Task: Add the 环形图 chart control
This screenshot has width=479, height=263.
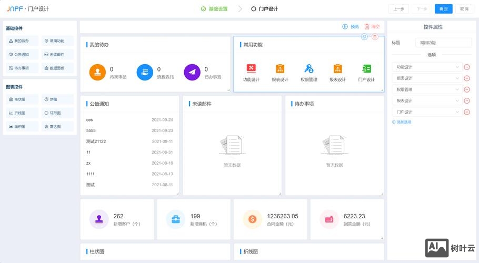Action: (57, 113)
